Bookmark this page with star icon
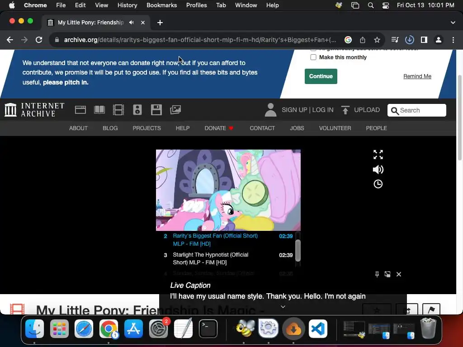463x347 pixels. click(377, 40)
